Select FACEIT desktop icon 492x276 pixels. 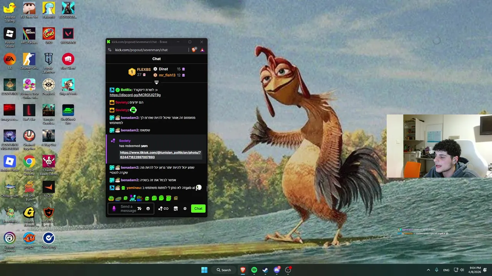48,189
